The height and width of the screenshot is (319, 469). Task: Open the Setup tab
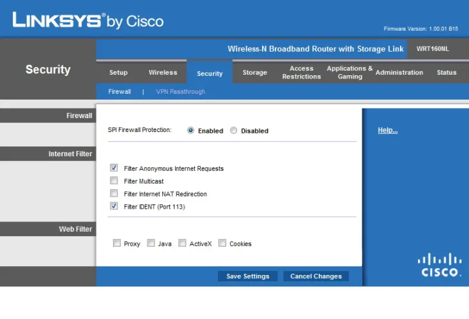coord(118,73)
